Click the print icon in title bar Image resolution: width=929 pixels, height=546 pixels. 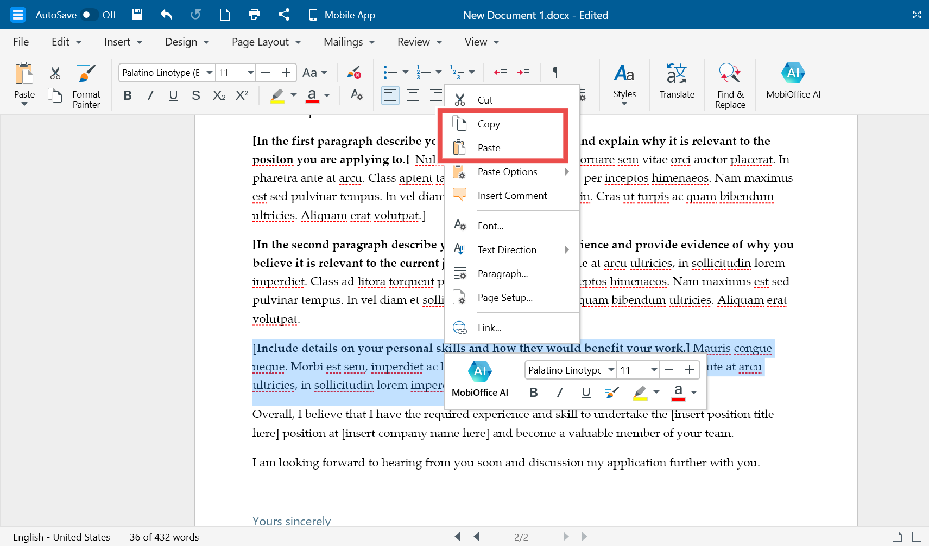[254, 15]
